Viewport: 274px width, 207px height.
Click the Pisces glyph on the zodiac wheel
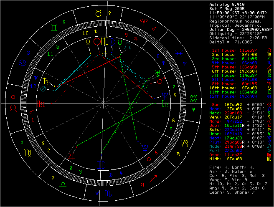click(180, 53)
